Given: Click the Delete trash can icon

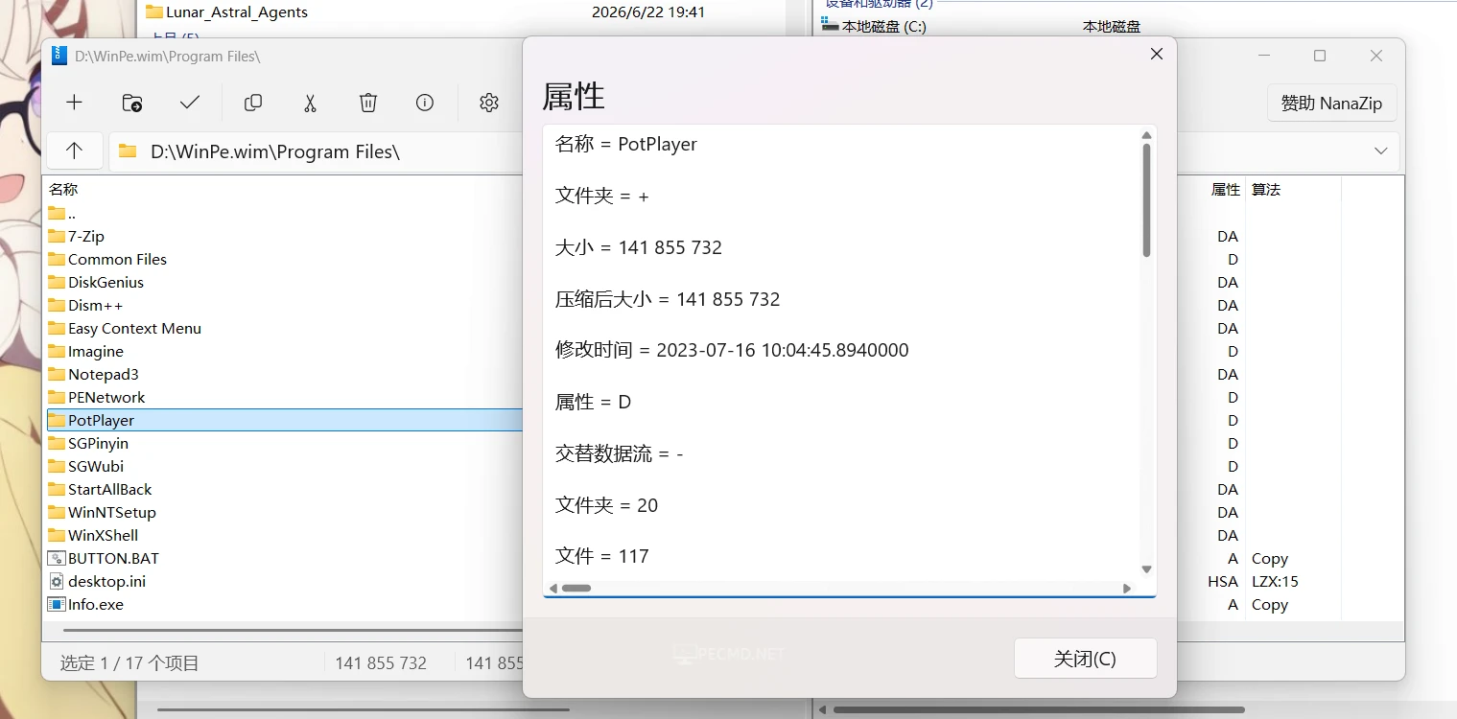Looking at the screenshot, I should point(368,103).
